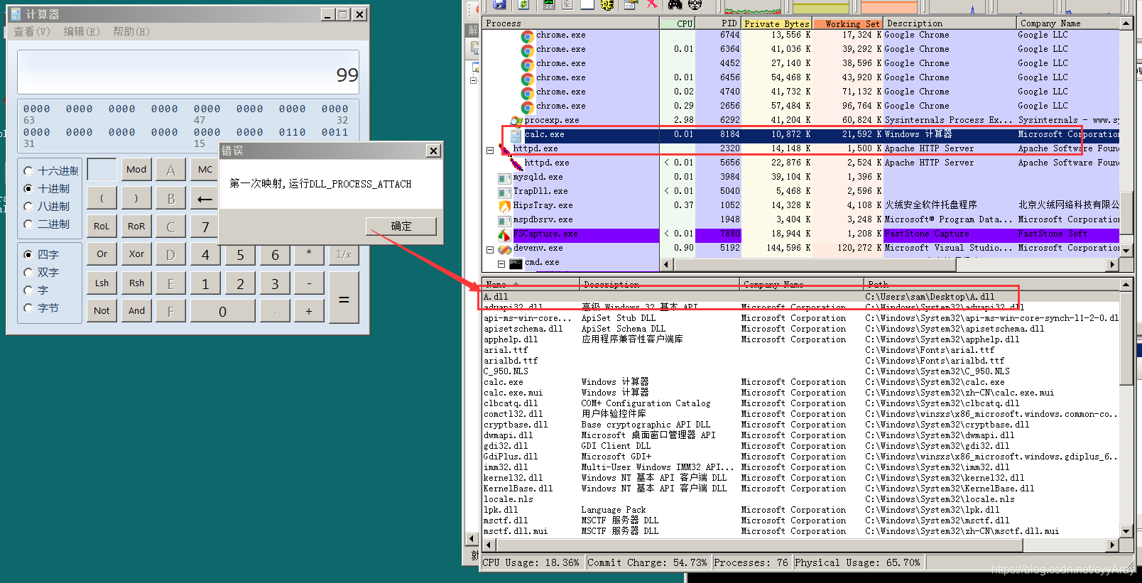Click the mspdbsrv.exe process icon
This screenshot has height=583, width=1142.
[x=504, y=220]
